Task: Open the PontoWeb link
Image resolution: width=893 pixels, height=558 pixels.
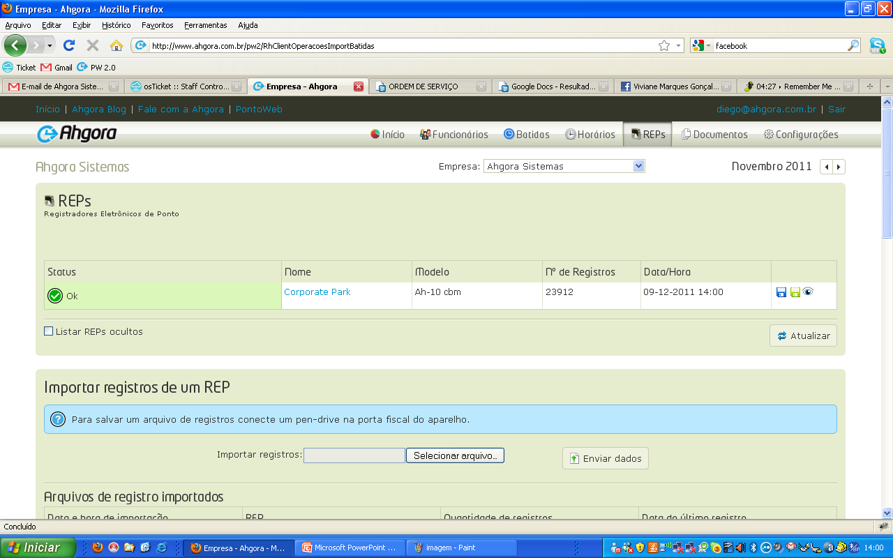Action: [259, 110]
